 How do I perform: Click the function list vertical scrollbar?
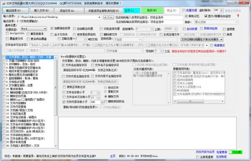(x=56, y=101)
